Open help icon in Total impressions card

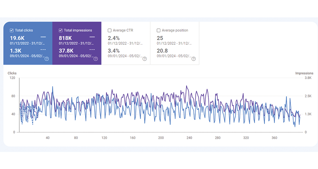pyautogui.click(x=96, y=59)
